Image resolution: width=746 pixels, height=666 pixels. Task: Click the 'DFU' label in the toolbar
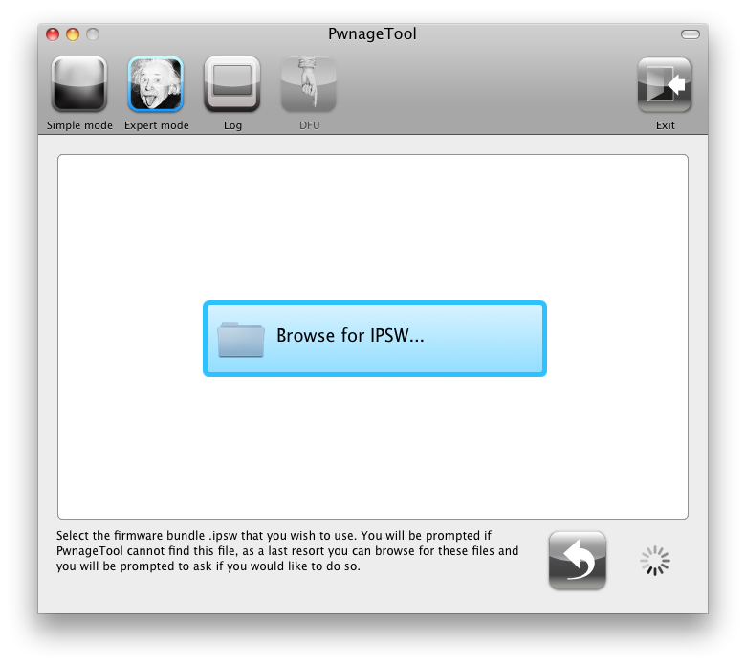[308, 125]
